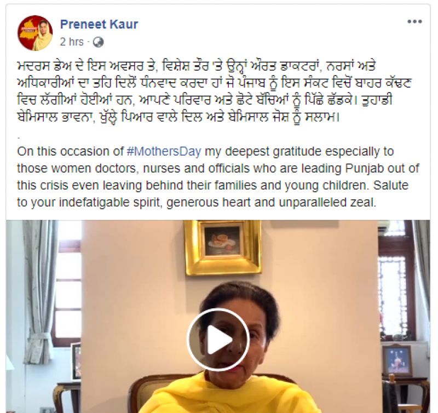Click photo frame on left side table

[x=76, y=362]
